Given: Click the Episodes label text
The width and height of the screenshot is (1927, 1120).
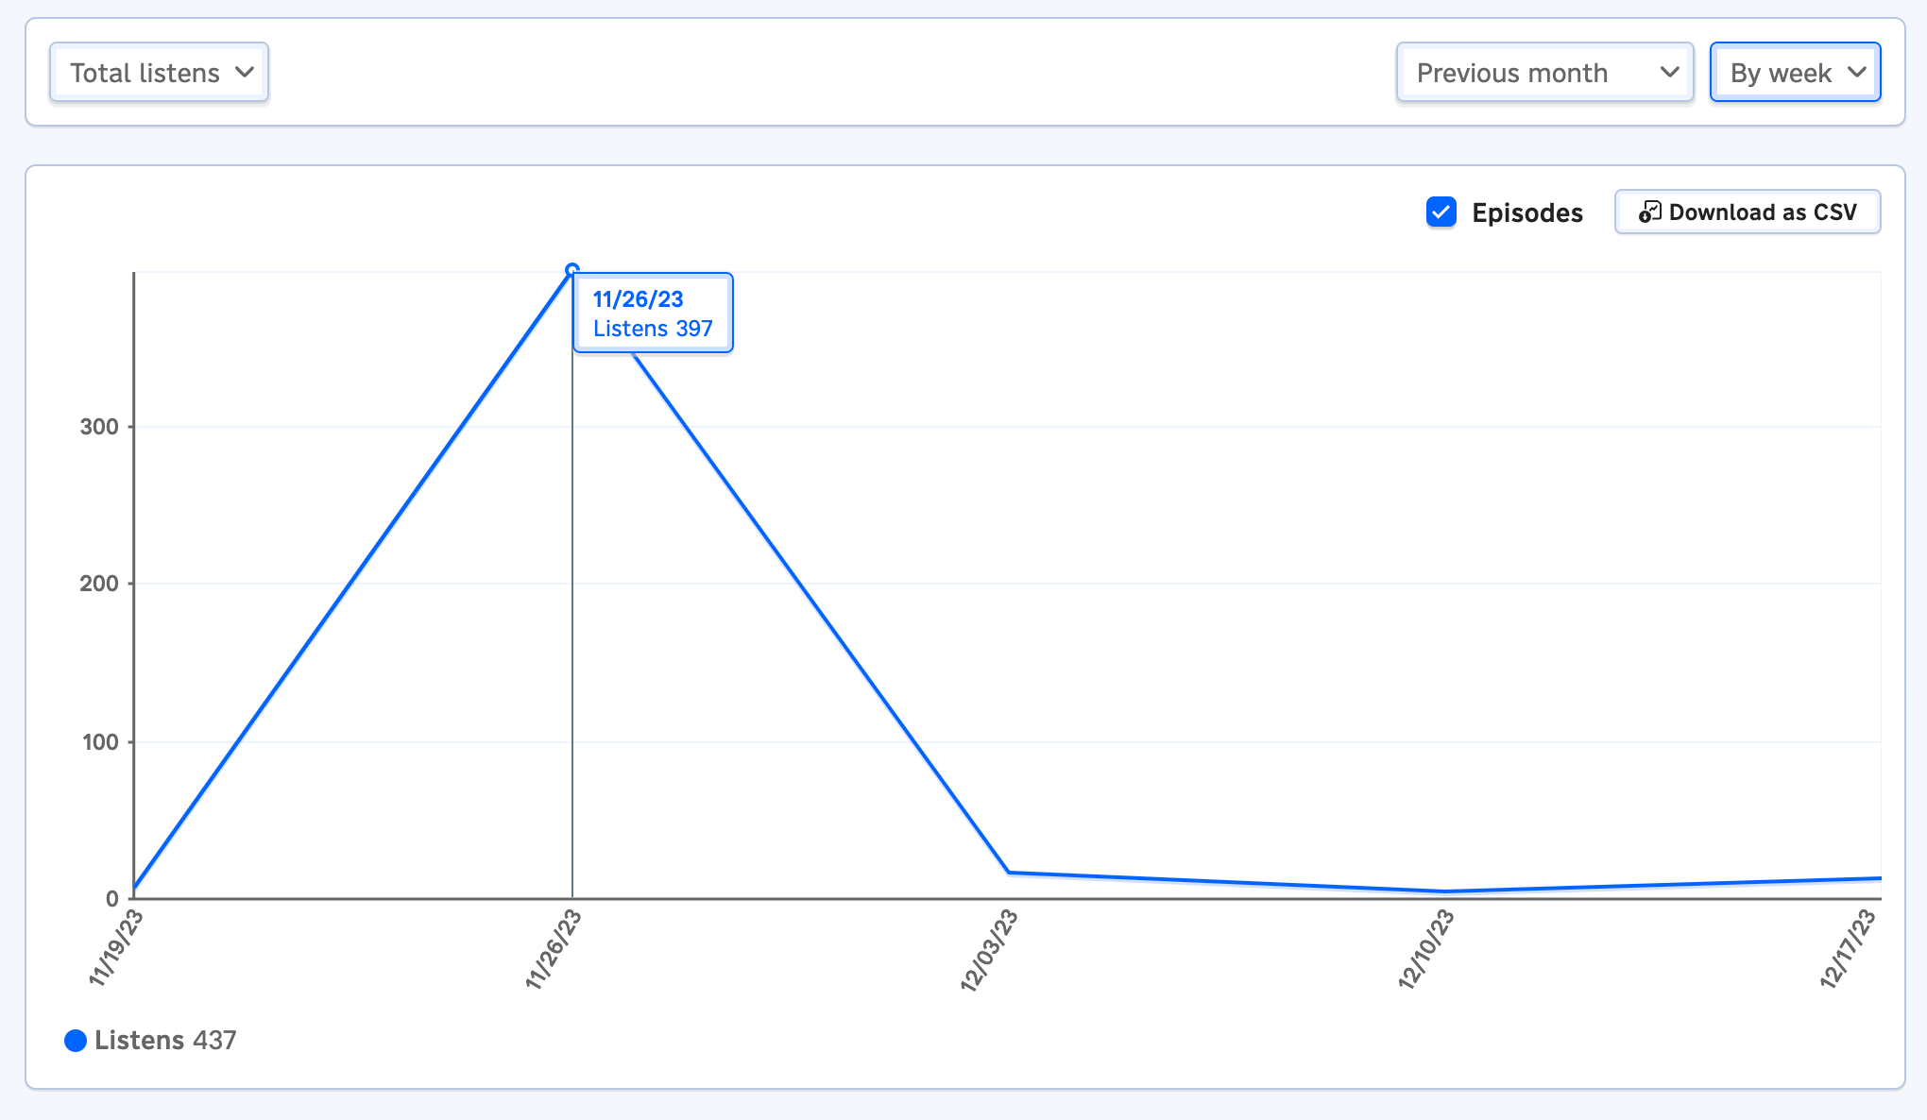Looking at the screenshot, I should pos(1526,212).
